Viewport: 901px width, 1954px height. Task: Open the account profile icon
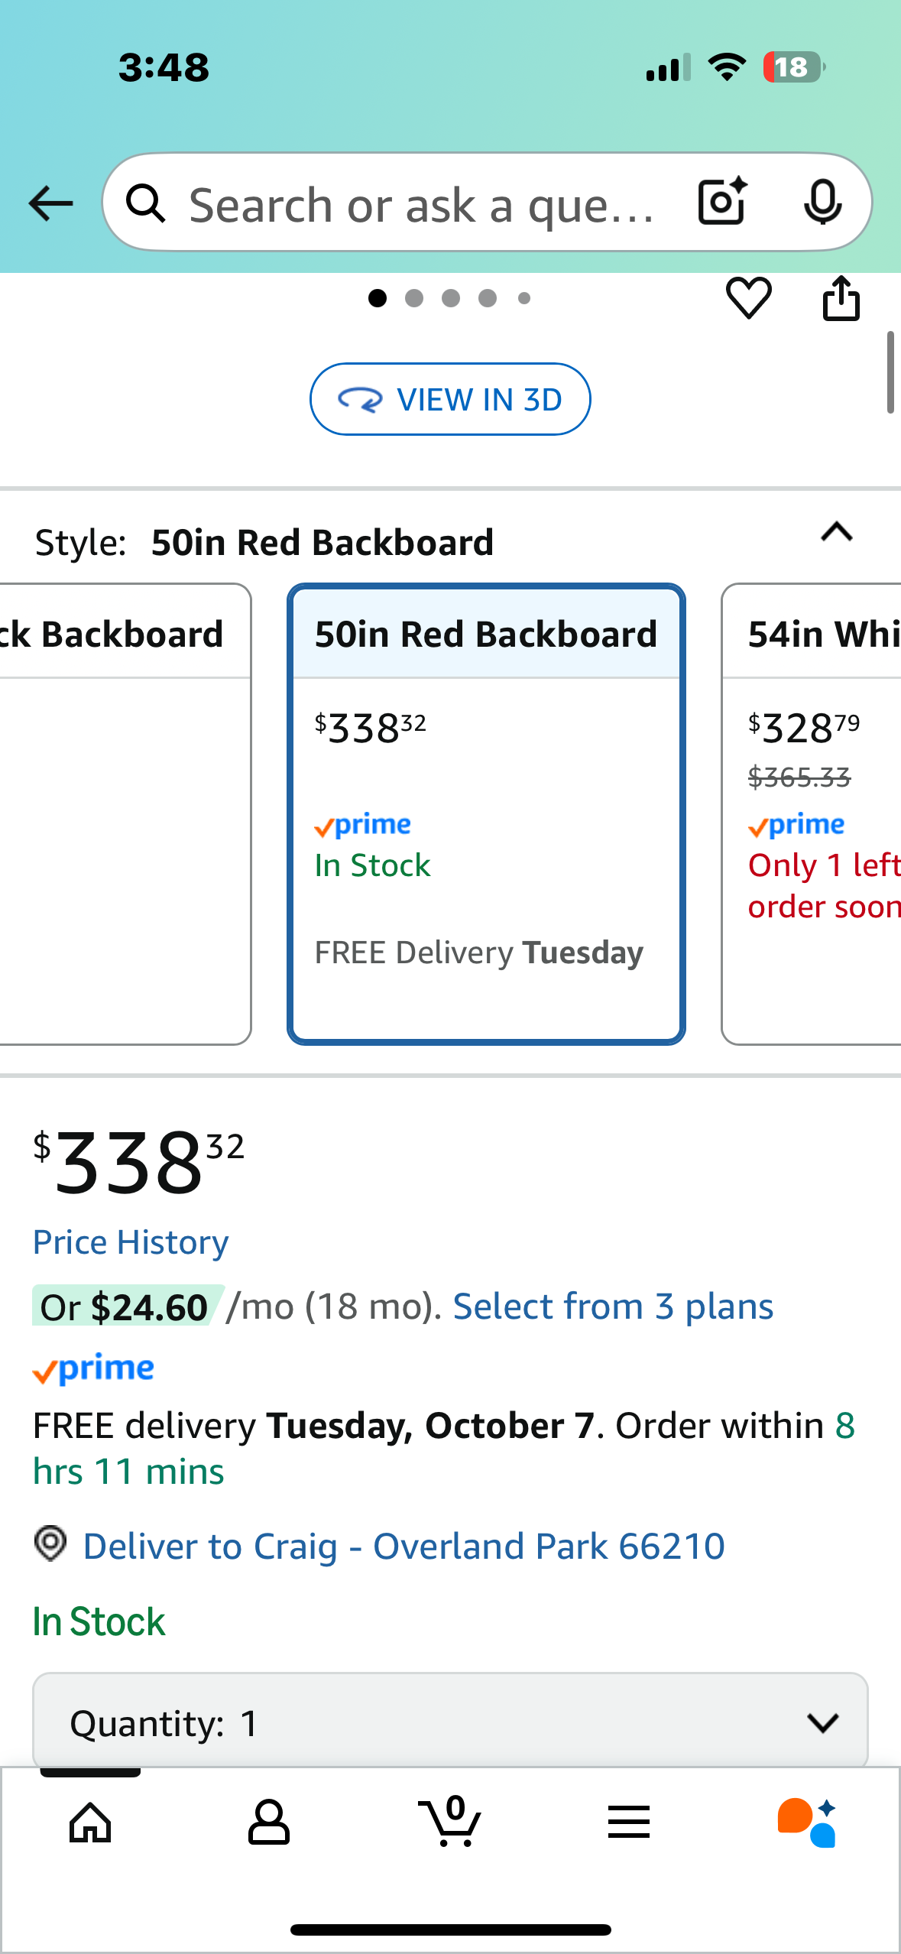[x=269, y=1823]
